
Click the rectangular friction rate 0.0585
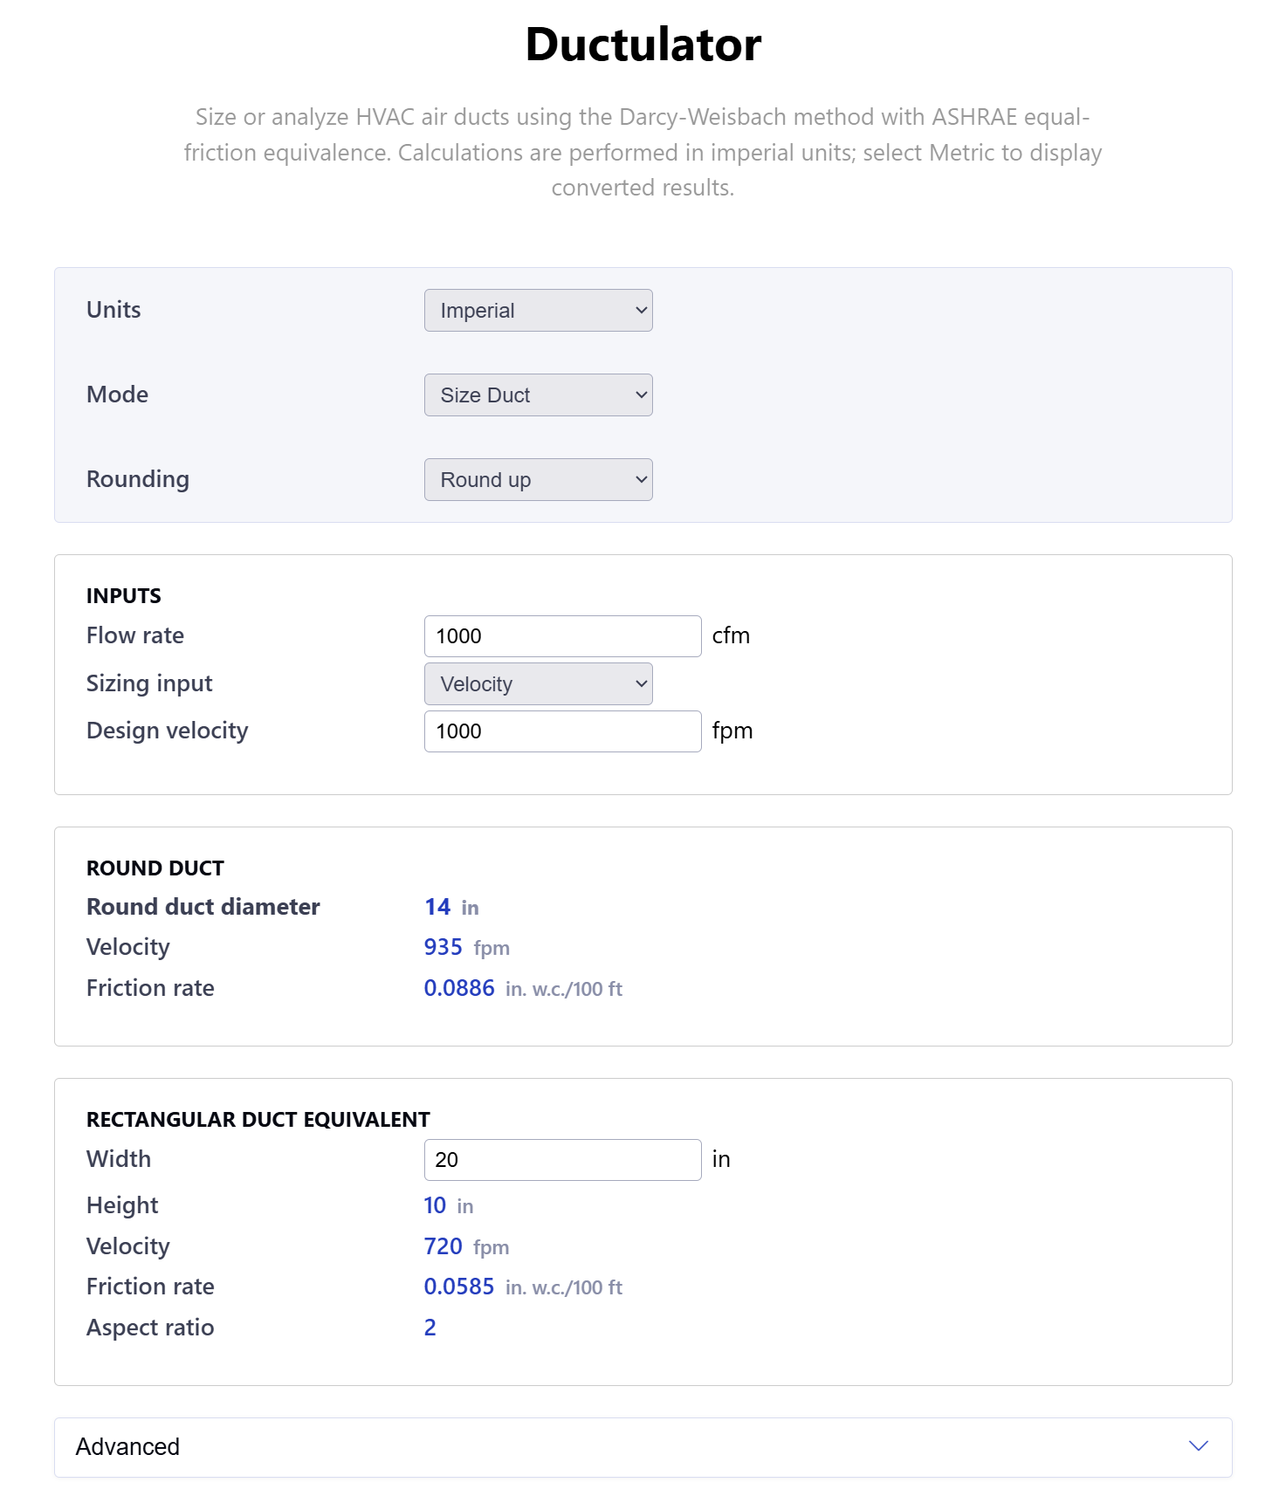coord(459,1287)
